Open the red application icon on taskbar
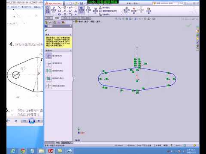The width and height of the screenshot is (206, 154). pyautogui.click(x=51, y=151)
